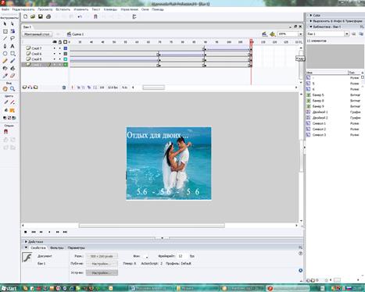Open the Текст menu
The width and height of the screenshot is (365, 292).
coord(96,9)
